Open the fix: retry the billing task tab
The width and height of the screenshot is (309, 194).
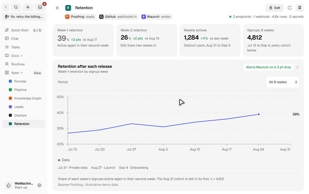pos(24,17)
